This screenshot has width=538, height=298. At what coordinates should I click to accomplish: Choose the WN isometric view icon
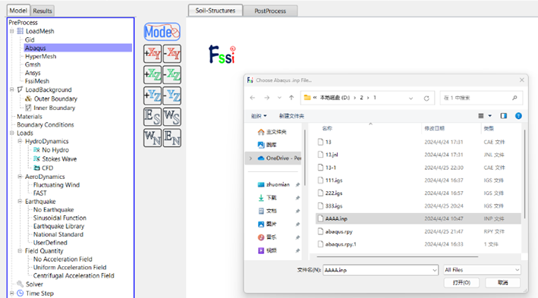click(153, 138)
